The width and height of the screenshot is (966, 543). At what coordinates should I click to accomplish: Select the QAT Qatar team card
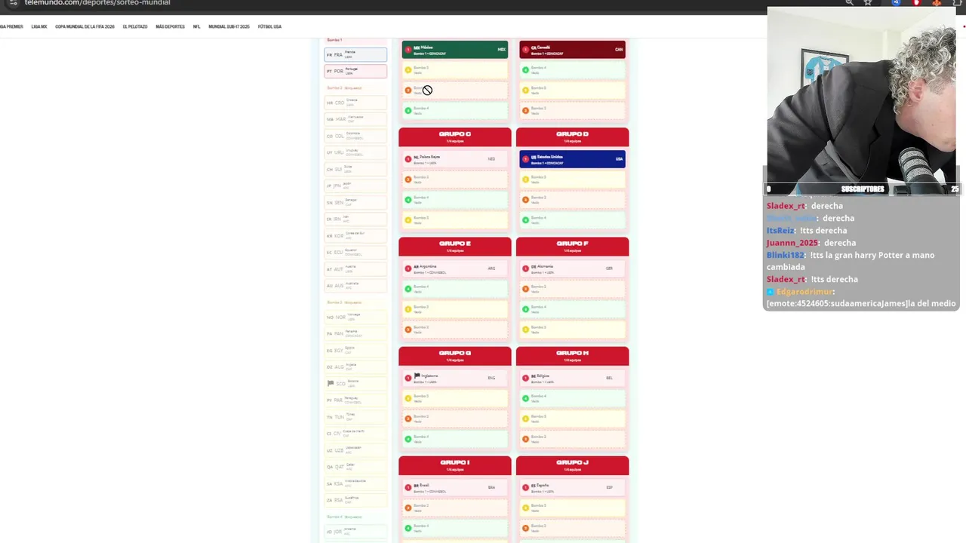(x=355, y=467)
